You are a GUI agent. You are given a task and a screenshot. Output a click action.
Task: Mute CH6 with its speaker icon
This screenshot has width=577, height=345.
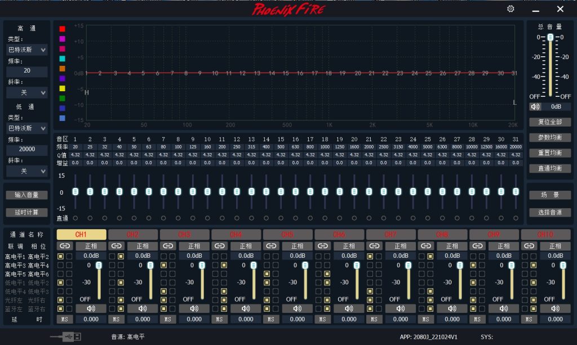pyautogui.click(x=349, y=308)
